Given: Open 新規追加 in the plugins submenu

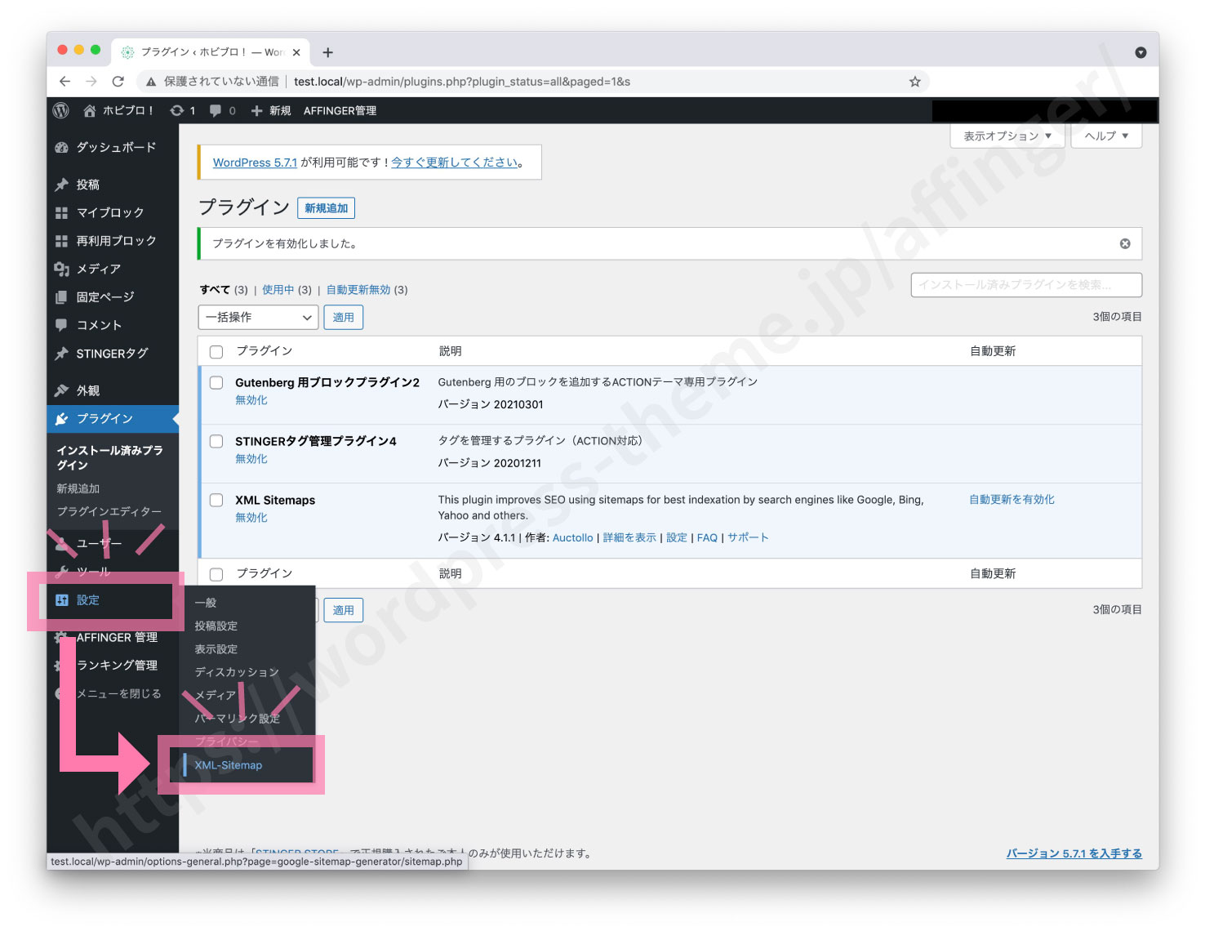Looking at the screenshot, I should [x=78, y=488].
